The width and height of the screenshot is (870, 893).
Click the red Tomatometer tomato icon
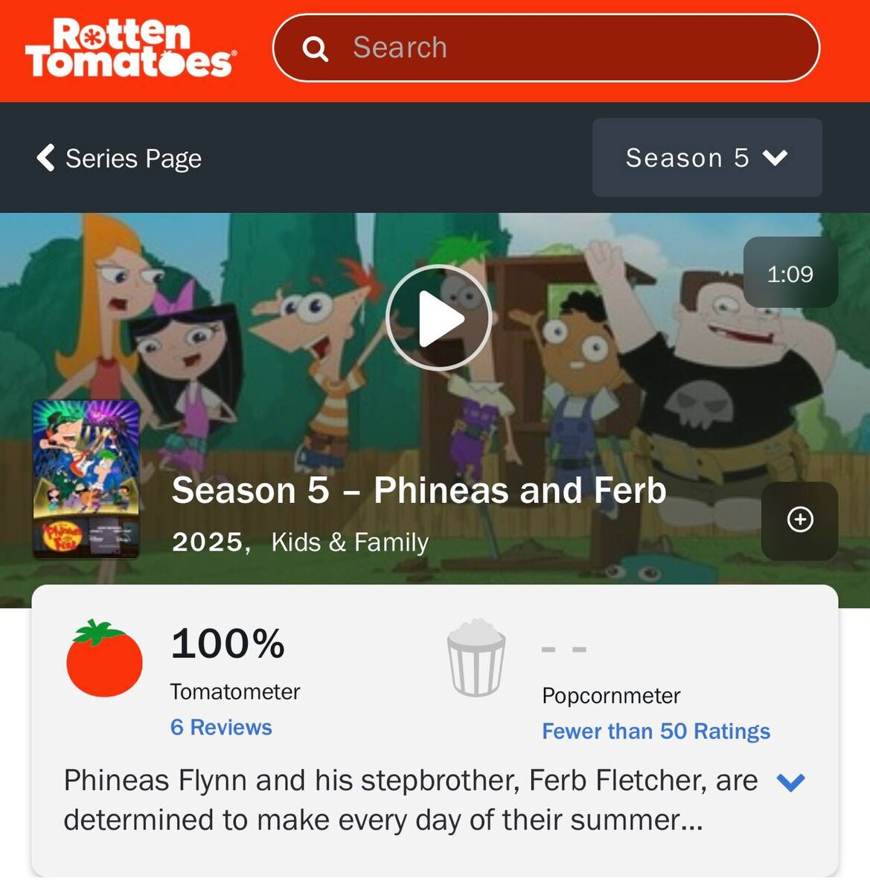104,658
